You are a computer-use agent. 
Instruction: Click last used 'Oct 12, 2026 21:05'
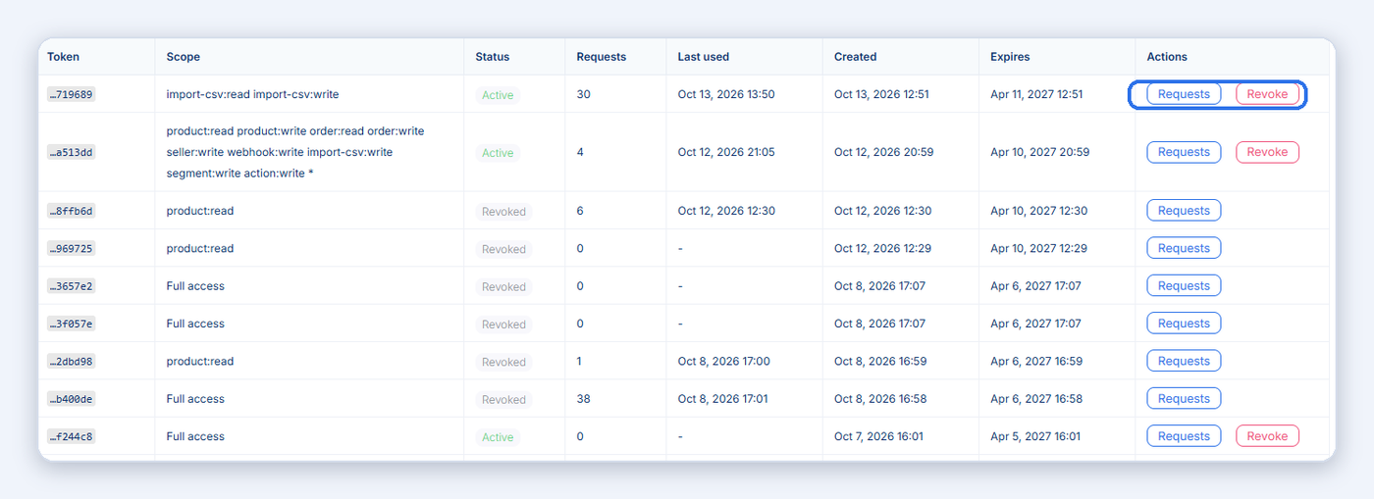(726, 152)
